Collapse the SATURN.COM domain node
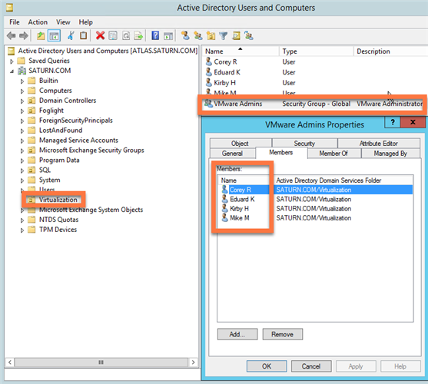 point(12,71)
